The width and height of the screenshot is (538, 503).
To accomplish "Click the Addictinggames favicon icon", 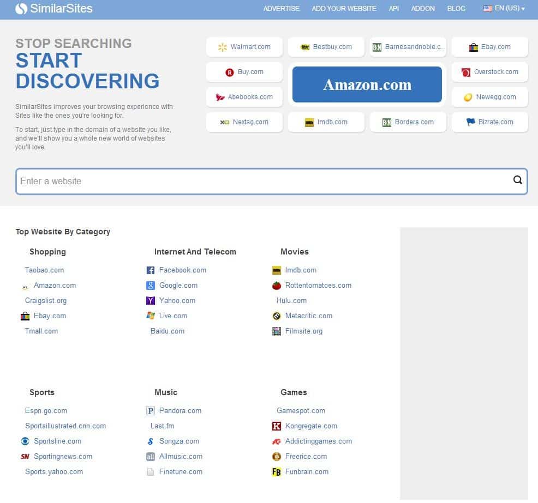I will pos(276,441).
